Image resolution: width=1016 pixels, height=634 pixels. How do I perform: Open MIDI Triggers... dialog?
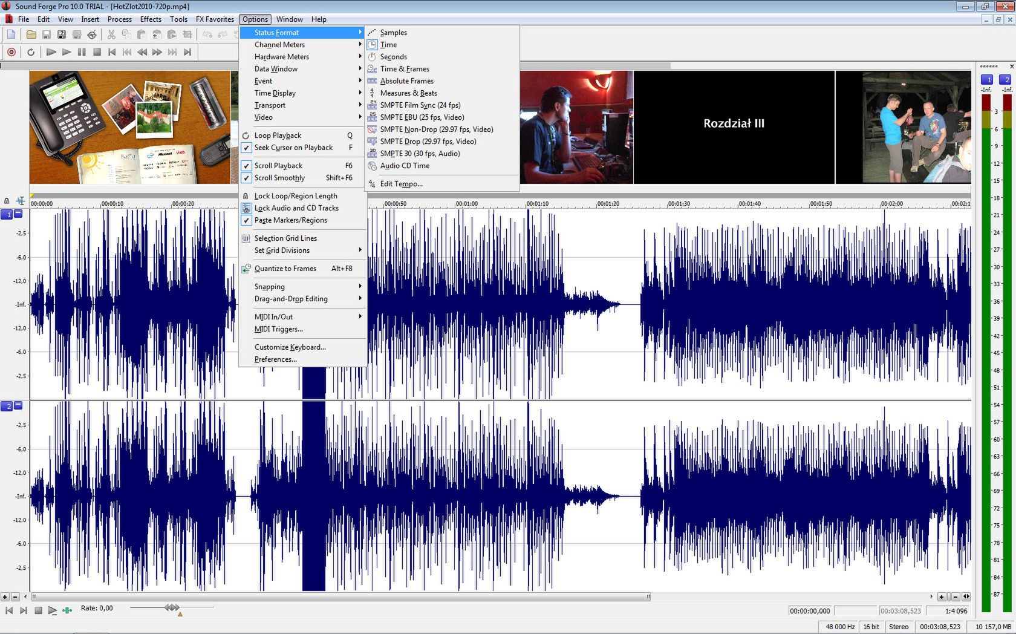(x=303, y=329)
